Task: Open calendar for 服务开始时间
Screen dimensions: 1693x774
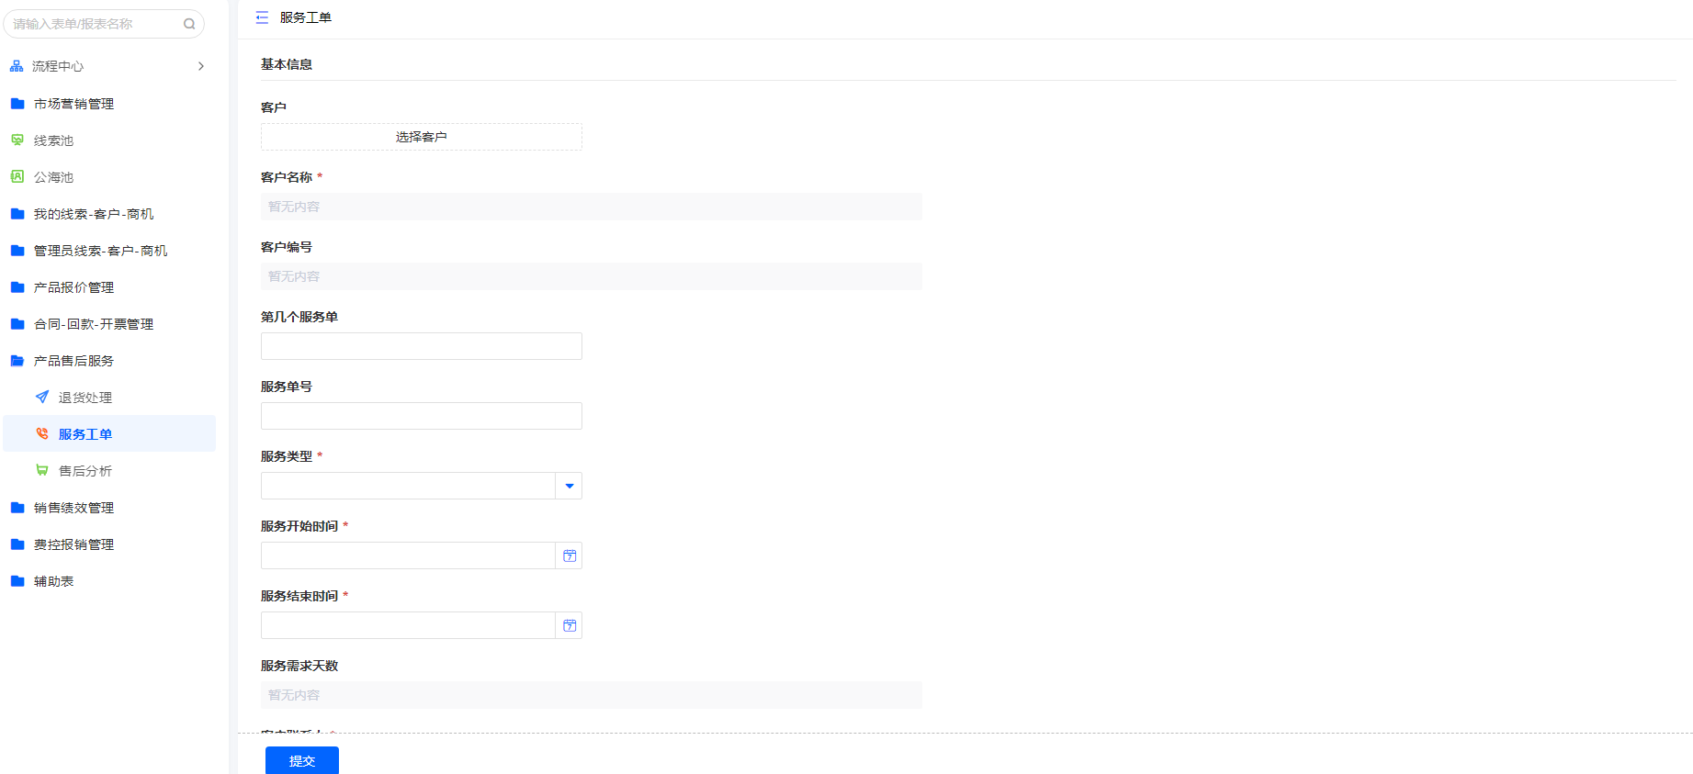Action: coord(570,555)
